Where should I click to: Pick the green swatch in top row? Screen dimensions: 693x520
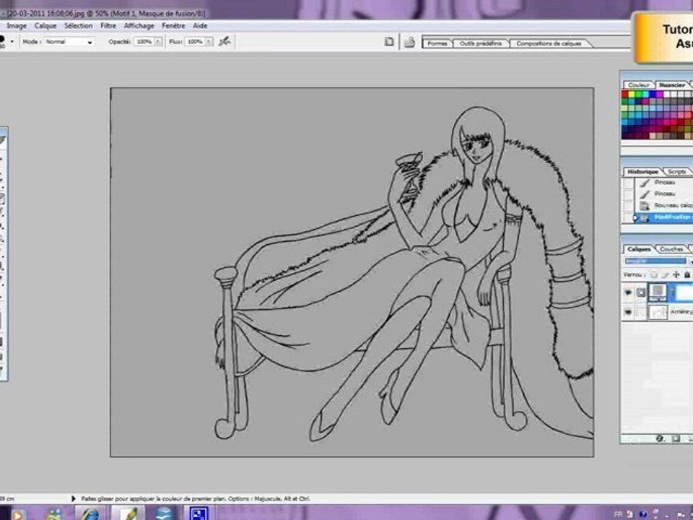click(x=639, y=94)
